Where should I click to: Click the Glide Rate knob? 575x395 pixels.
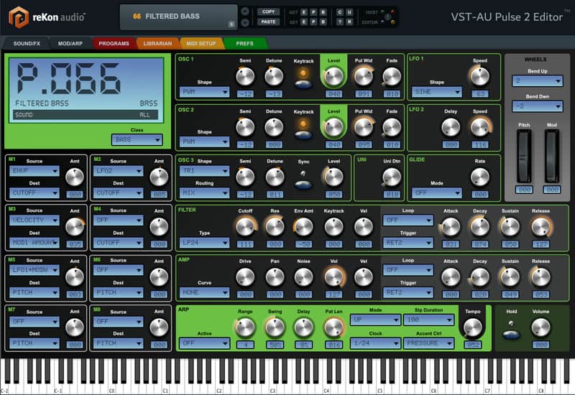point(479,177)
